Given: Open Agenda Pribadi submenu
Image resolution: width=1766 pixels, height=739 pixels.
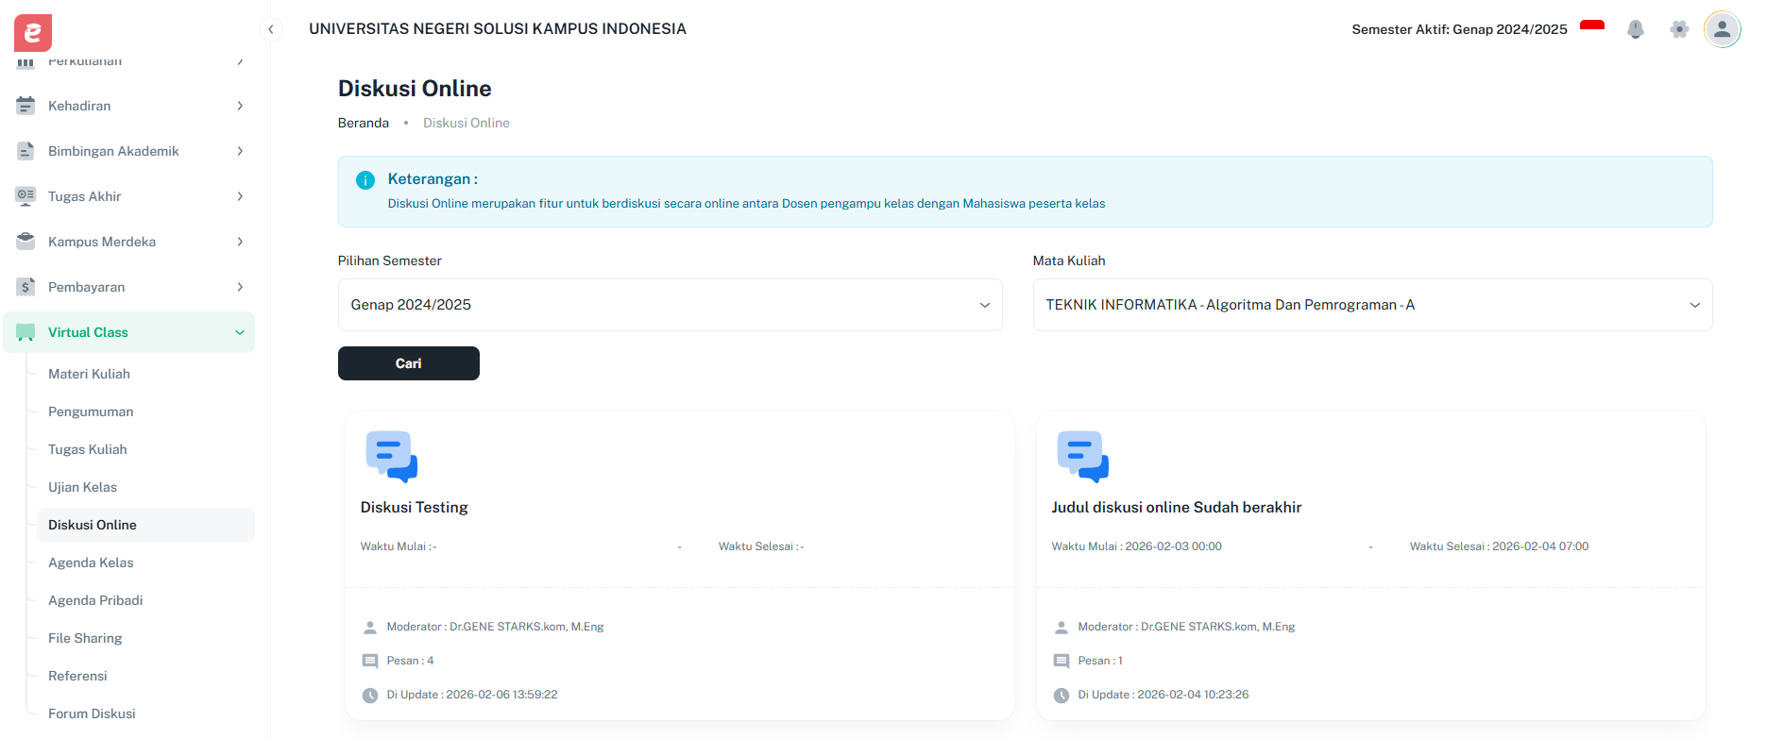Looking at the screenshot, I should pyautogui.click(x=95, y=600).
